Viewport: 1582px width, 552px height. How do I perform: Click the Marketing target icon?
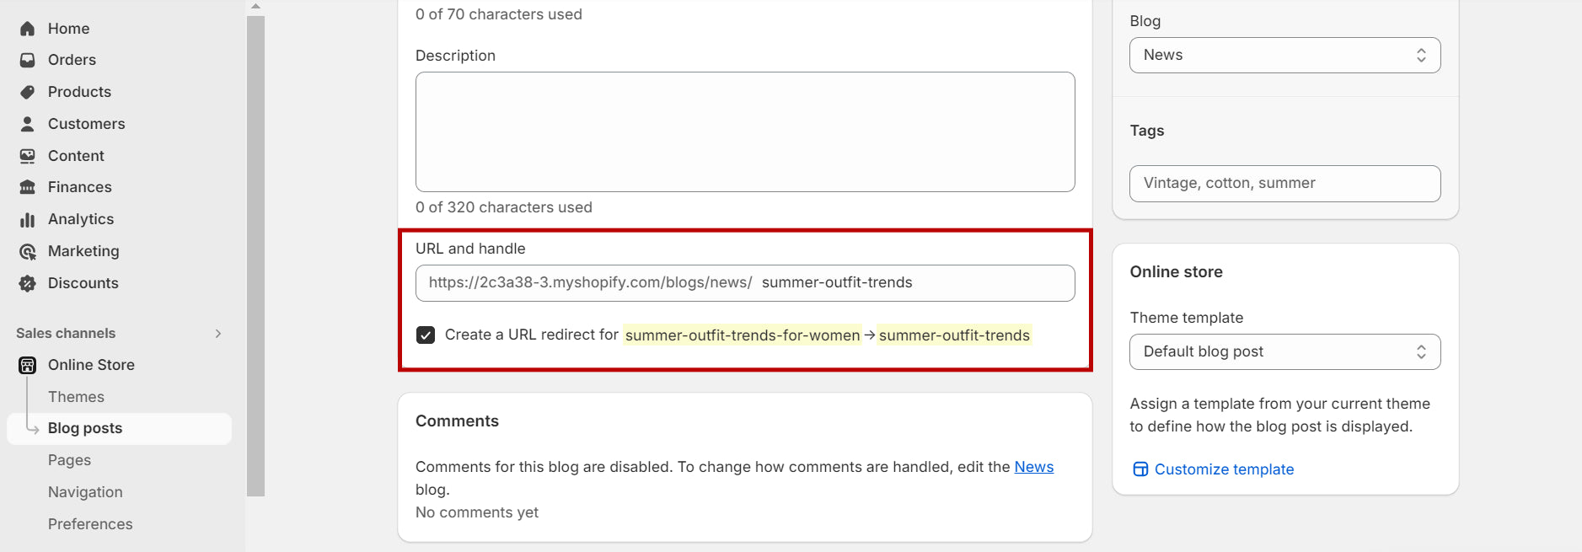point(28,251)
